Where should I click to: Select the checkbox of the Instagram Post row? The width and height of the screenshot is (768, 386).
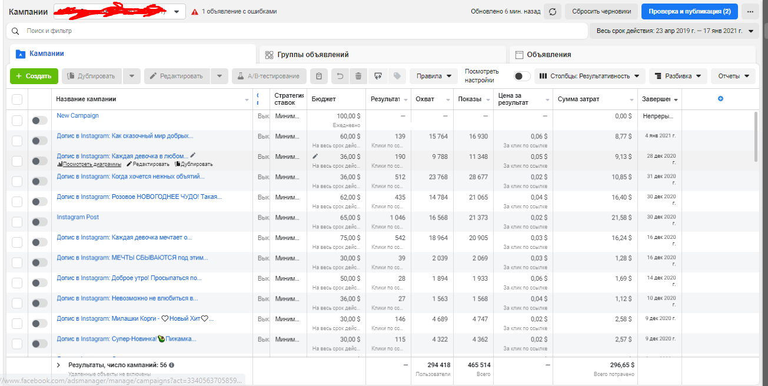tap(17, 222)
